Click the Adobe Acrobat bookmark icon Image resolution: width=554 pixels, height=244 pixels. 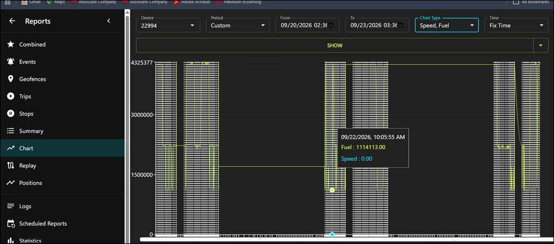[176, 2]
